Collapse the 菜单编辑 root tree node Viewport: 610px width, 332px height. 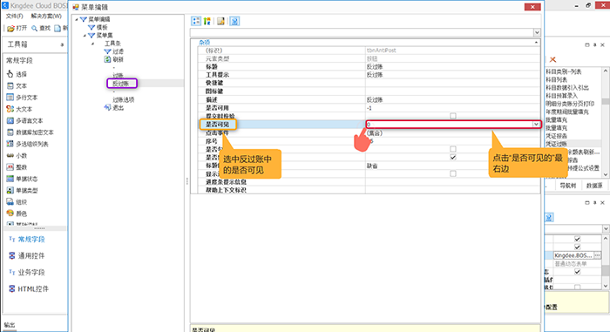coord(77,19)
